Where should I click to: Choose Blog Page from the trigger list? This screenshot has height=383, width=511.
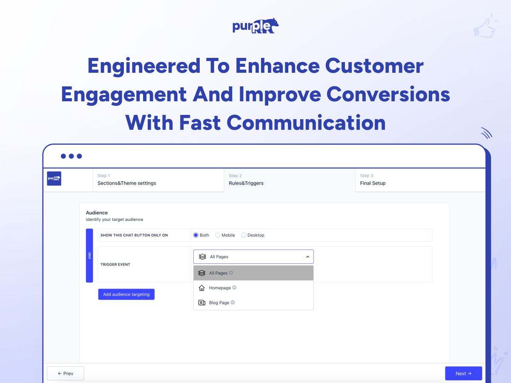click(253, 303)
